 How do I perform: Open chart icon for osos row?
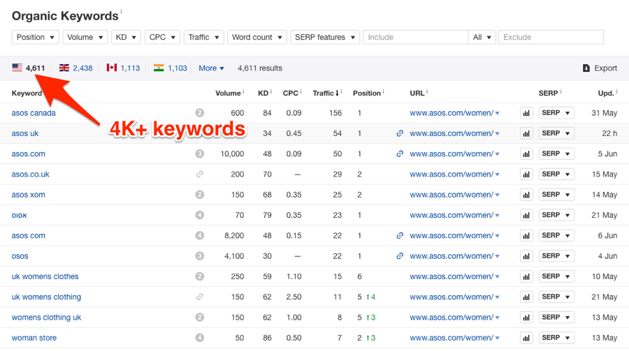(526, 256)
